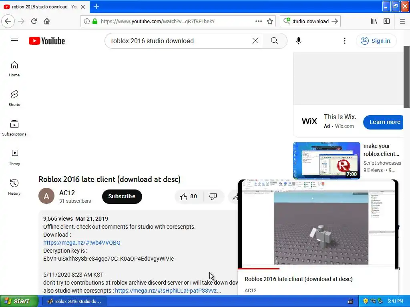This screenshot has width=410, height=307.
Task: Click the mini player video preview
Action: point(318,224)
